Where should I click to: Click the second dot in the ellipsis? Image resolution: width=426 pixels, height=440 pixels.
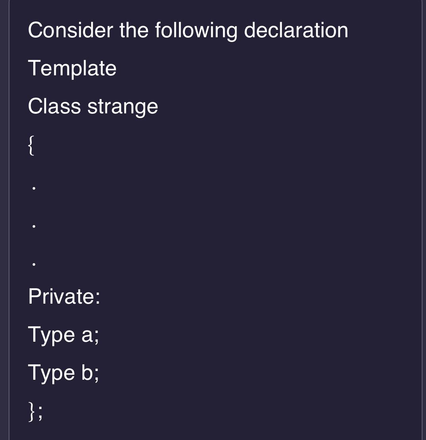[34, 226]
